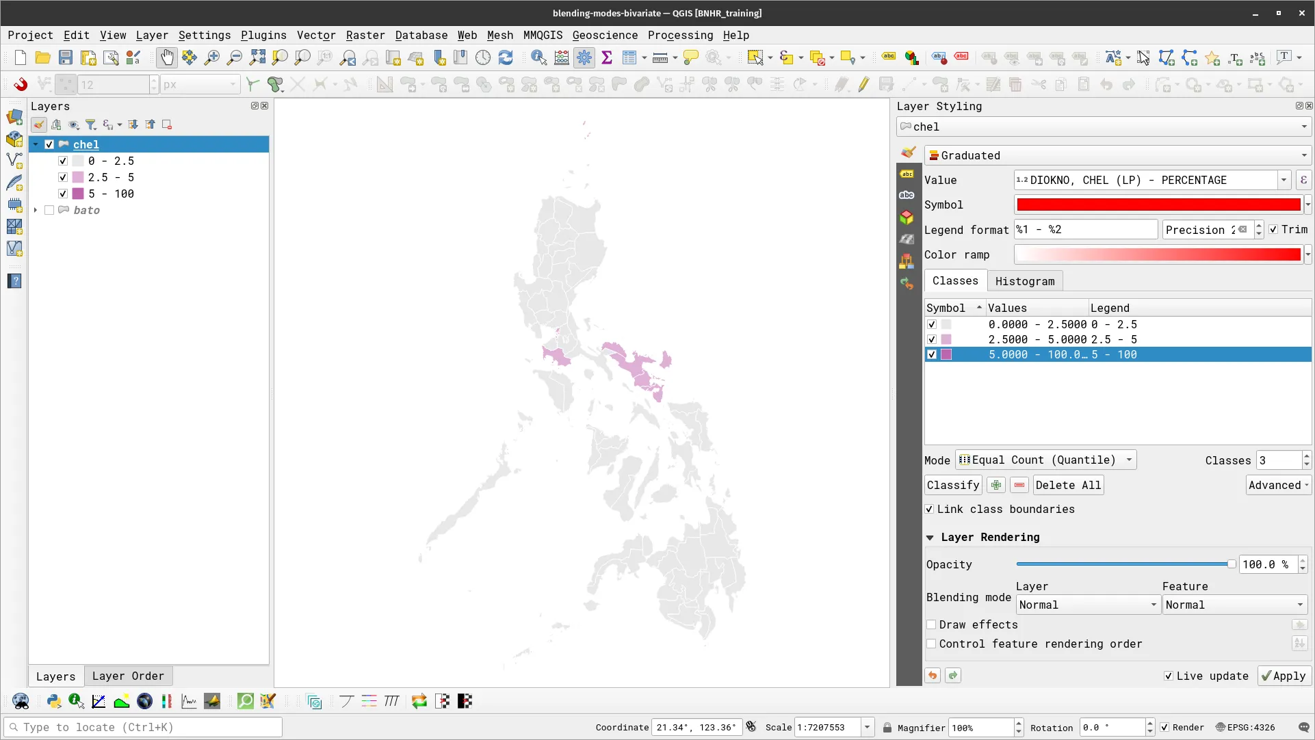The image size is (1315, 740).
Task: Expand the bato layer group
Action: [36, 210]
